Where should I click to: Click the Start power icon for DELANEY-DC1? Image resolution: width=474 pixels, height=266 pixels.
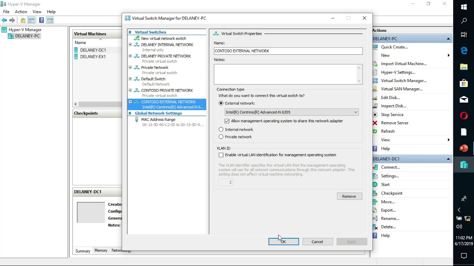pyautogui.click(x=375, y=184)
